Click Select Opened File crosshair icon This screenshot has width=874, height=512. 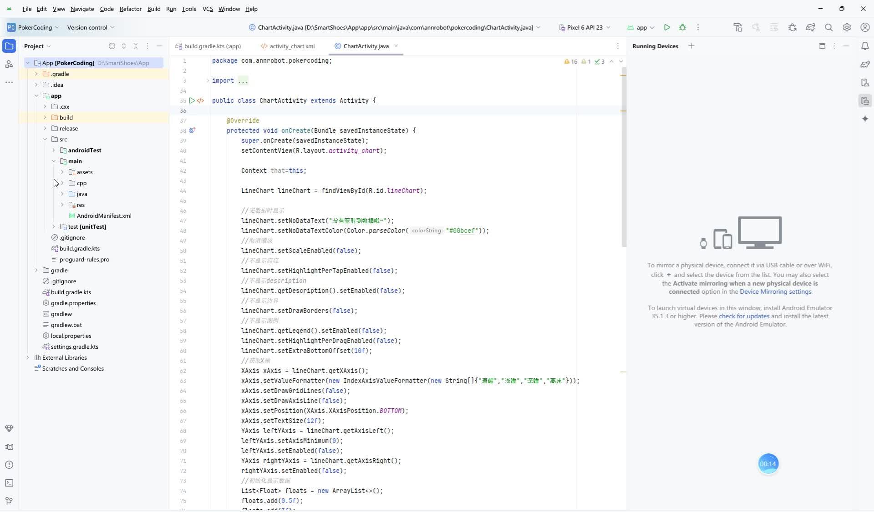pos(112,46)
